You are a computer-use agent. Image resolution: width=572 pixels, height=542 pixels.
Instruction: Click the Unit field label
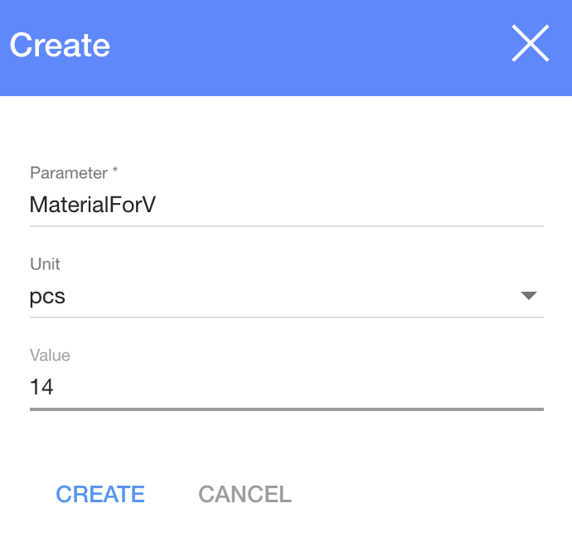pos(45,264)
